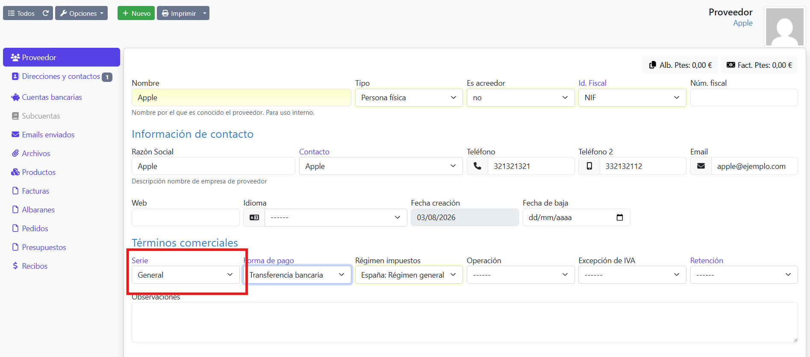Image resolution: width=810 pixels, height=357 pixels.
Task: Click the money icon in Fact. Ptes
Action: [x=731, y=65]
